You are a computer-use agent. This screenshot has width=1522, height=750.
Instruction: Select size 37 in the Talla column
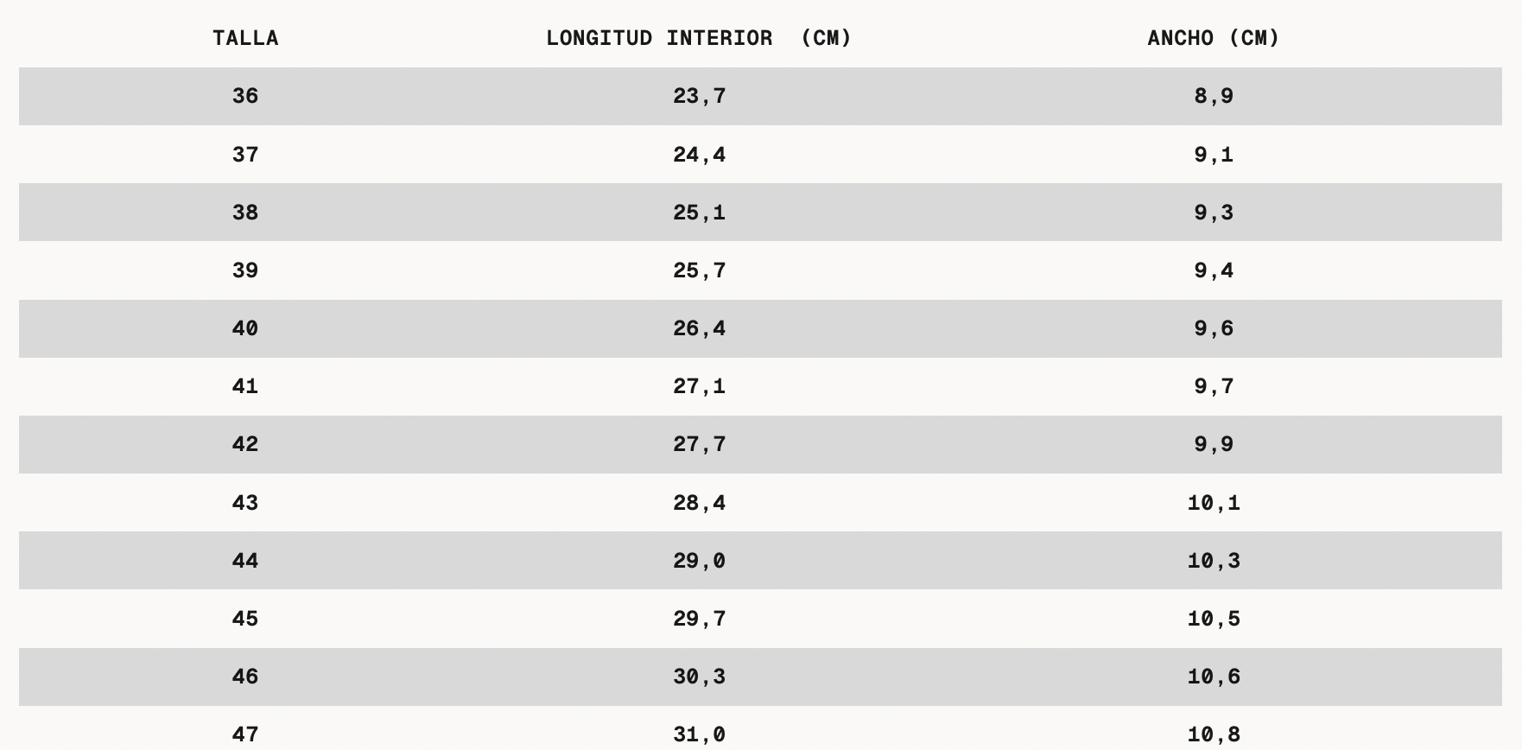pyautogui.click(x=245, y=155)
